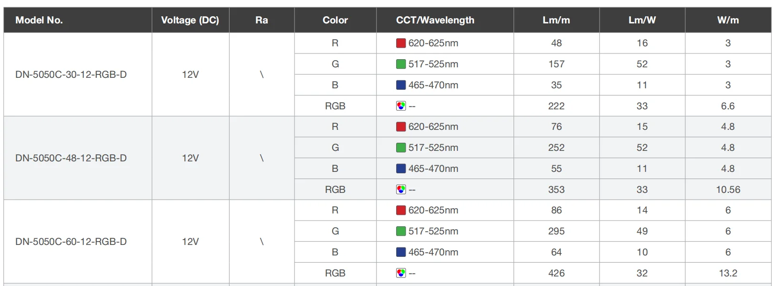Image resolution: width=777 pixels, height=286 pixels.
Task: Select the red swatch in the DN-5050C-60-12-RGB-D rows
Action: [401, 210]
